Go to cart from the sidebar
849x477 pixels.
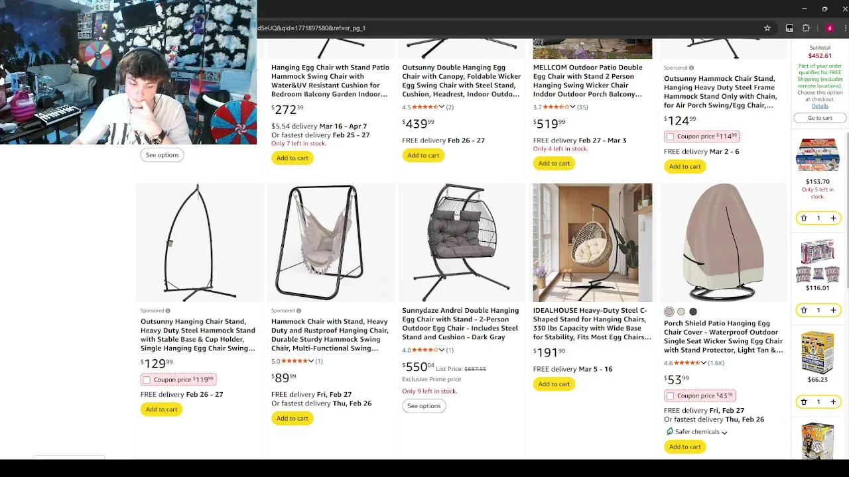click(x=820, y=118)
